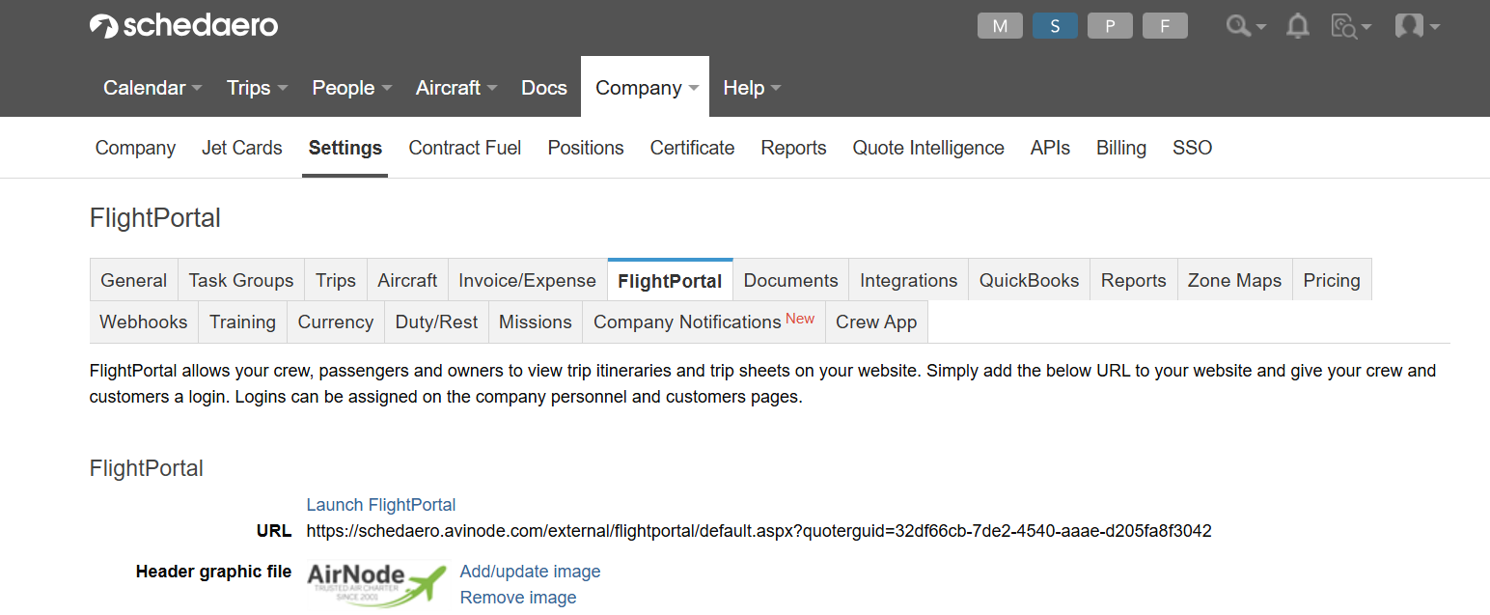
Task: Expand the People menu
Action: [352, 88]
